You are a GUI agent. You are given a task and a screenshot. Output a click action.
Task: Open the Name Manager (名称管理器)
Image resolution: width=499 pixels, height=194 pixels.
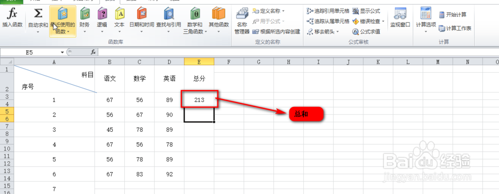point(242,20)
